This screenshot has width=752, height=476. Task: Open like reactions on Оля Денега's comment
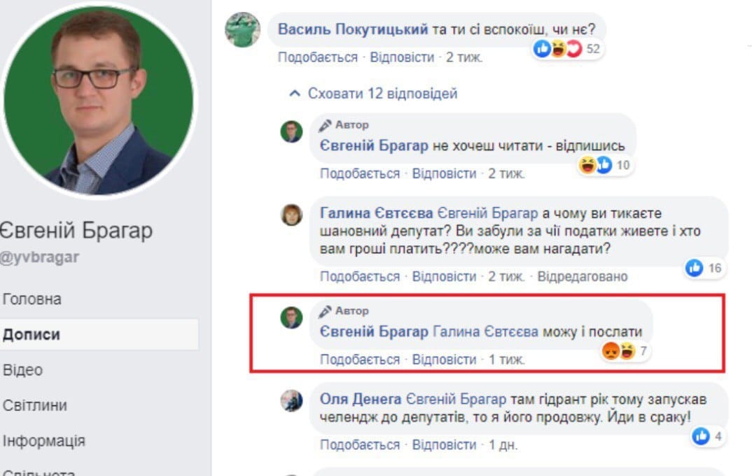pos(707,436)
